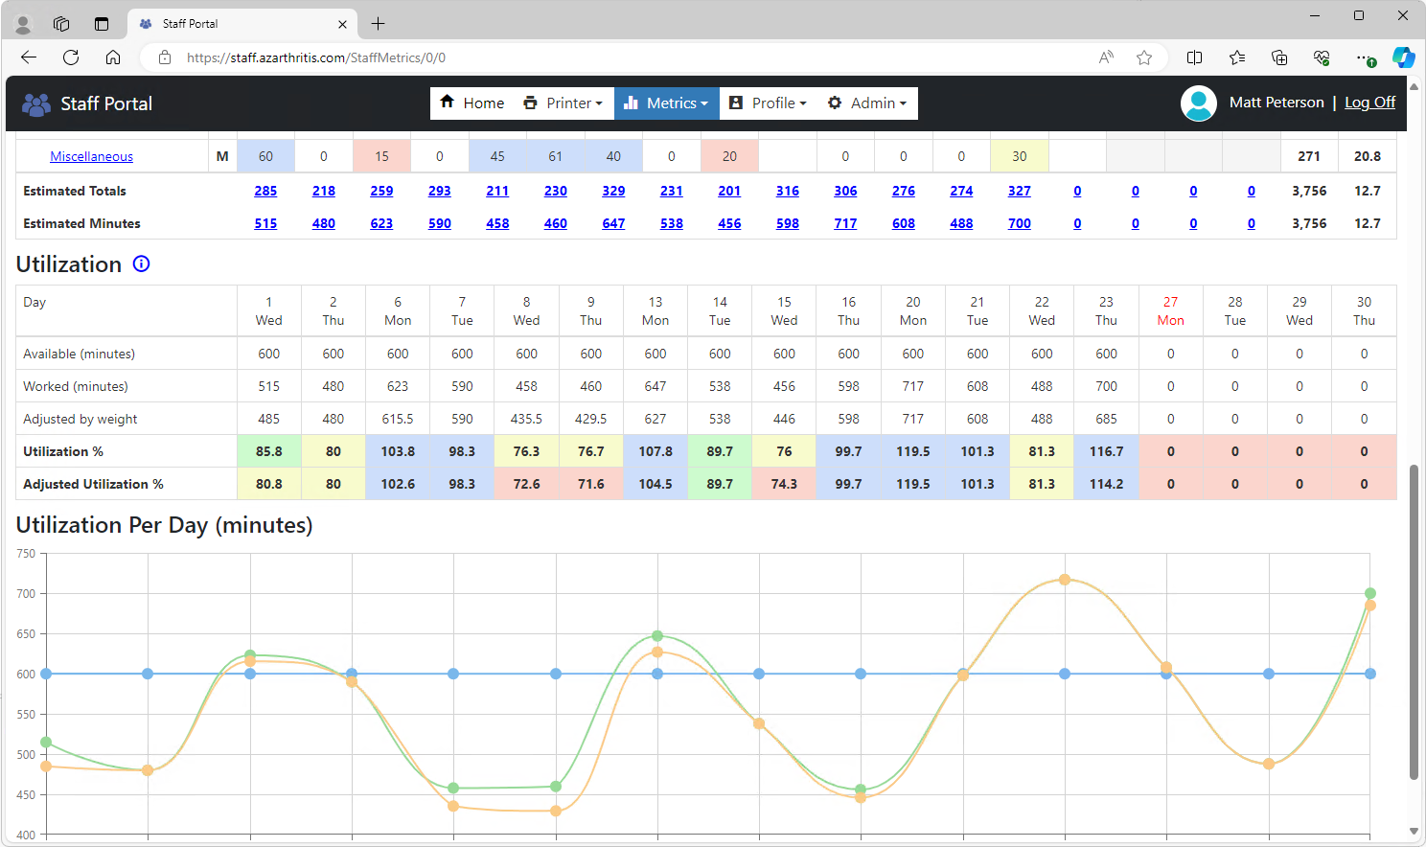Click the user avatar icon for Matt Peterson
Image resolution: width=1426 pixels, height=847 pixels.
1199,103
